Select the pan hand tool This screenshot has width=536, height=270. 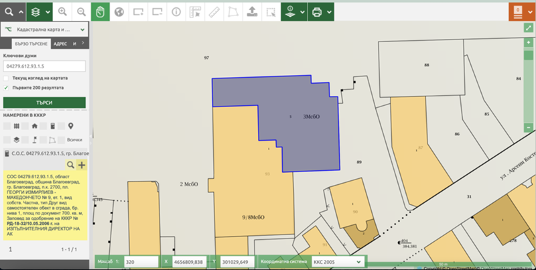click(100, 11)
